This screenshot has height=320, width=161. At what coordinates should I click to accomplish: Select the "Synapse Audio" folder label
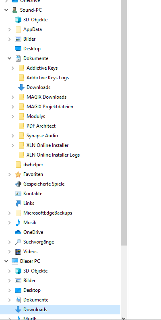(42, 136)
